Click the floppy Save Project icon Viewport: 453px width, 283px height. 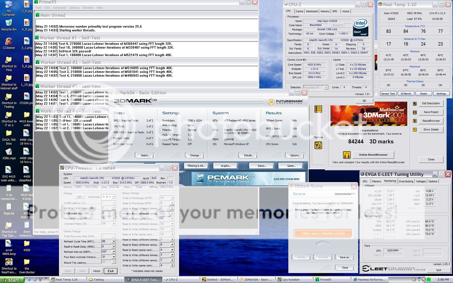(415, 112)
